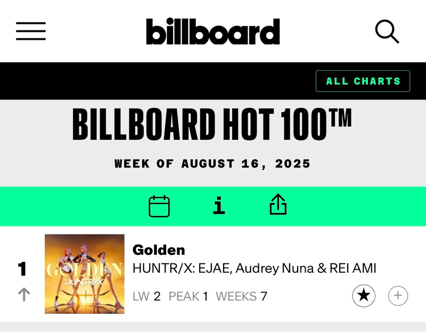
Task: Click the WEEKS 7 stat
Action: coord(241,296)
